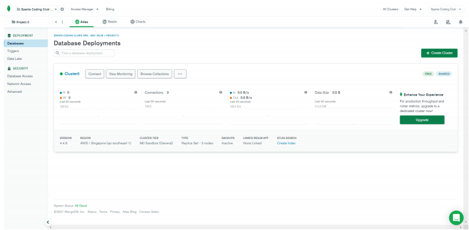Click the M0 Sandbox (General) cluster tier text

[156, 143]
